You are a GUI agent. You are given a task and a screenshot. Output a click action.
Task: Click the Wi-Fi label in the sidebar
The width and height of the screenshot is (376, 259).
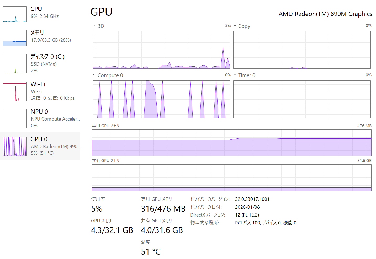[38, 84]
